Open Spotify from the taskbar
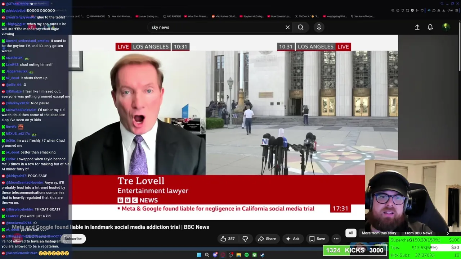This screenshot has height=259, width=461. [x=246, y=255]
